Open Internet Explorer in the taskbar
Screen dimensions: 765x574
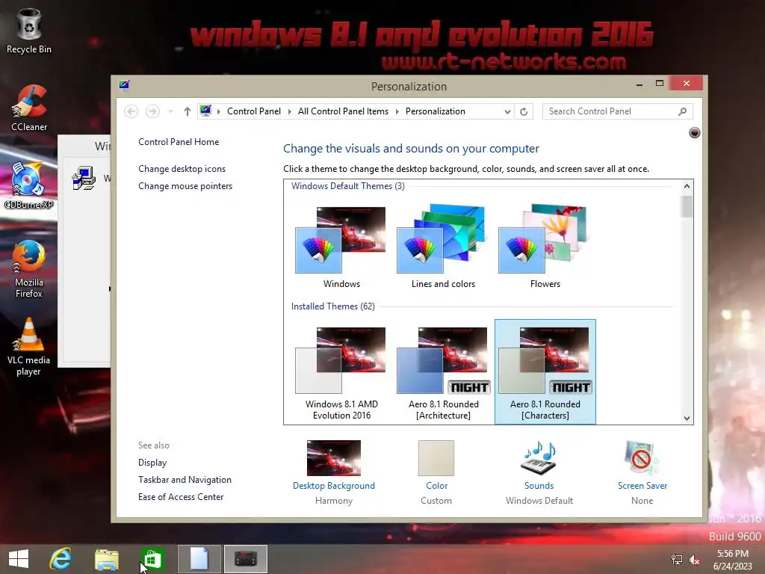coord(61,559)
